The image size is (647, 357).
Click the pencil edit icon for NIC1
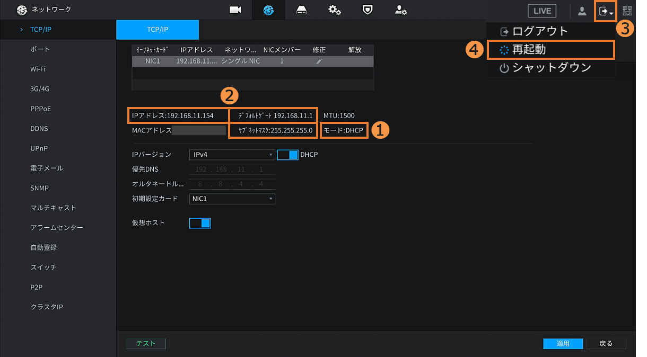coord(319,61)
